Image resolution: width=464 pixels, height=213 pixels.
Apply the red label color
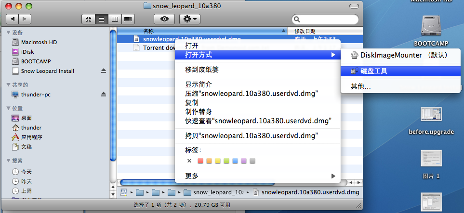point(200,161)
